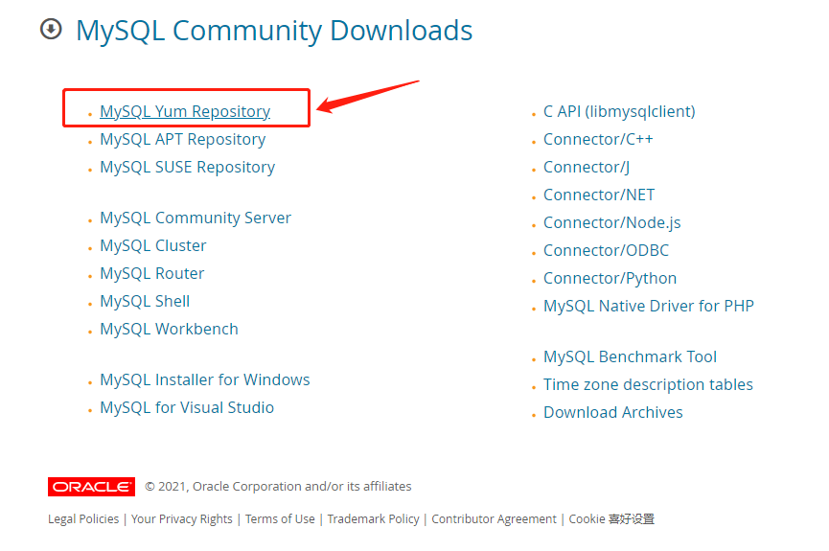Go to MySQL Community Server downloads
The image size is (829, 551).
(196, 218)
